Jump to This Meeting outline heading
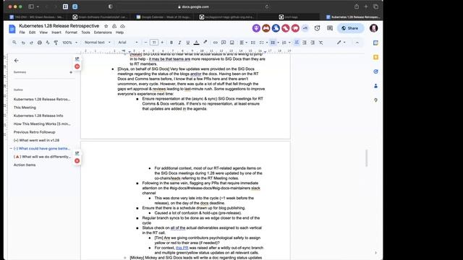463x260 pixels. pos(25,108)
